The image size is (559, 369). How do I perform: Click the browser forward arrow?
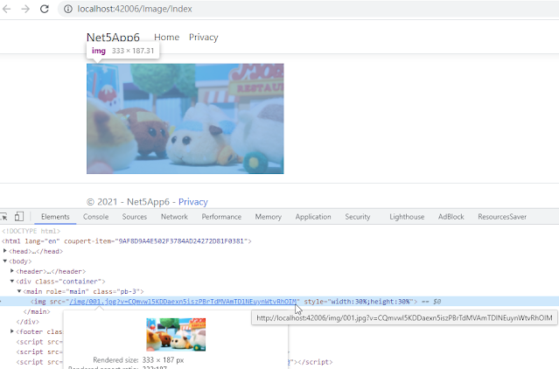coord(25,9)
